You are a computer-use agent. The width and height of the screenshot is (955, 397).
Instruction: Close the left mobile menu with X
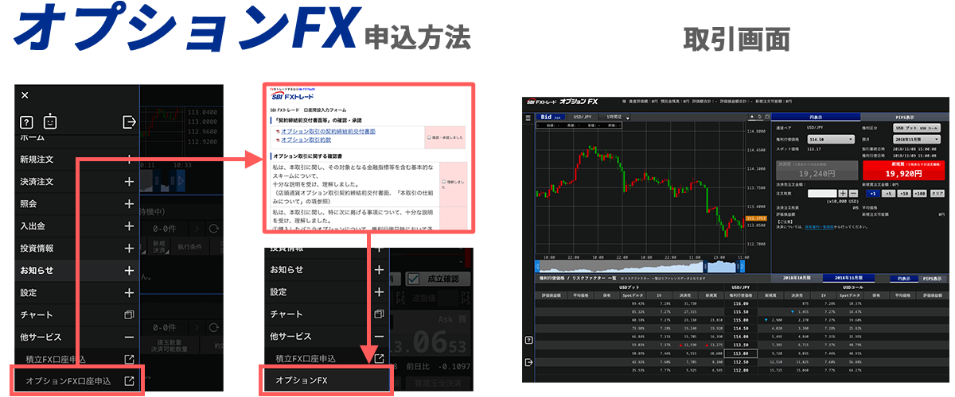click(x=25, y=95)
